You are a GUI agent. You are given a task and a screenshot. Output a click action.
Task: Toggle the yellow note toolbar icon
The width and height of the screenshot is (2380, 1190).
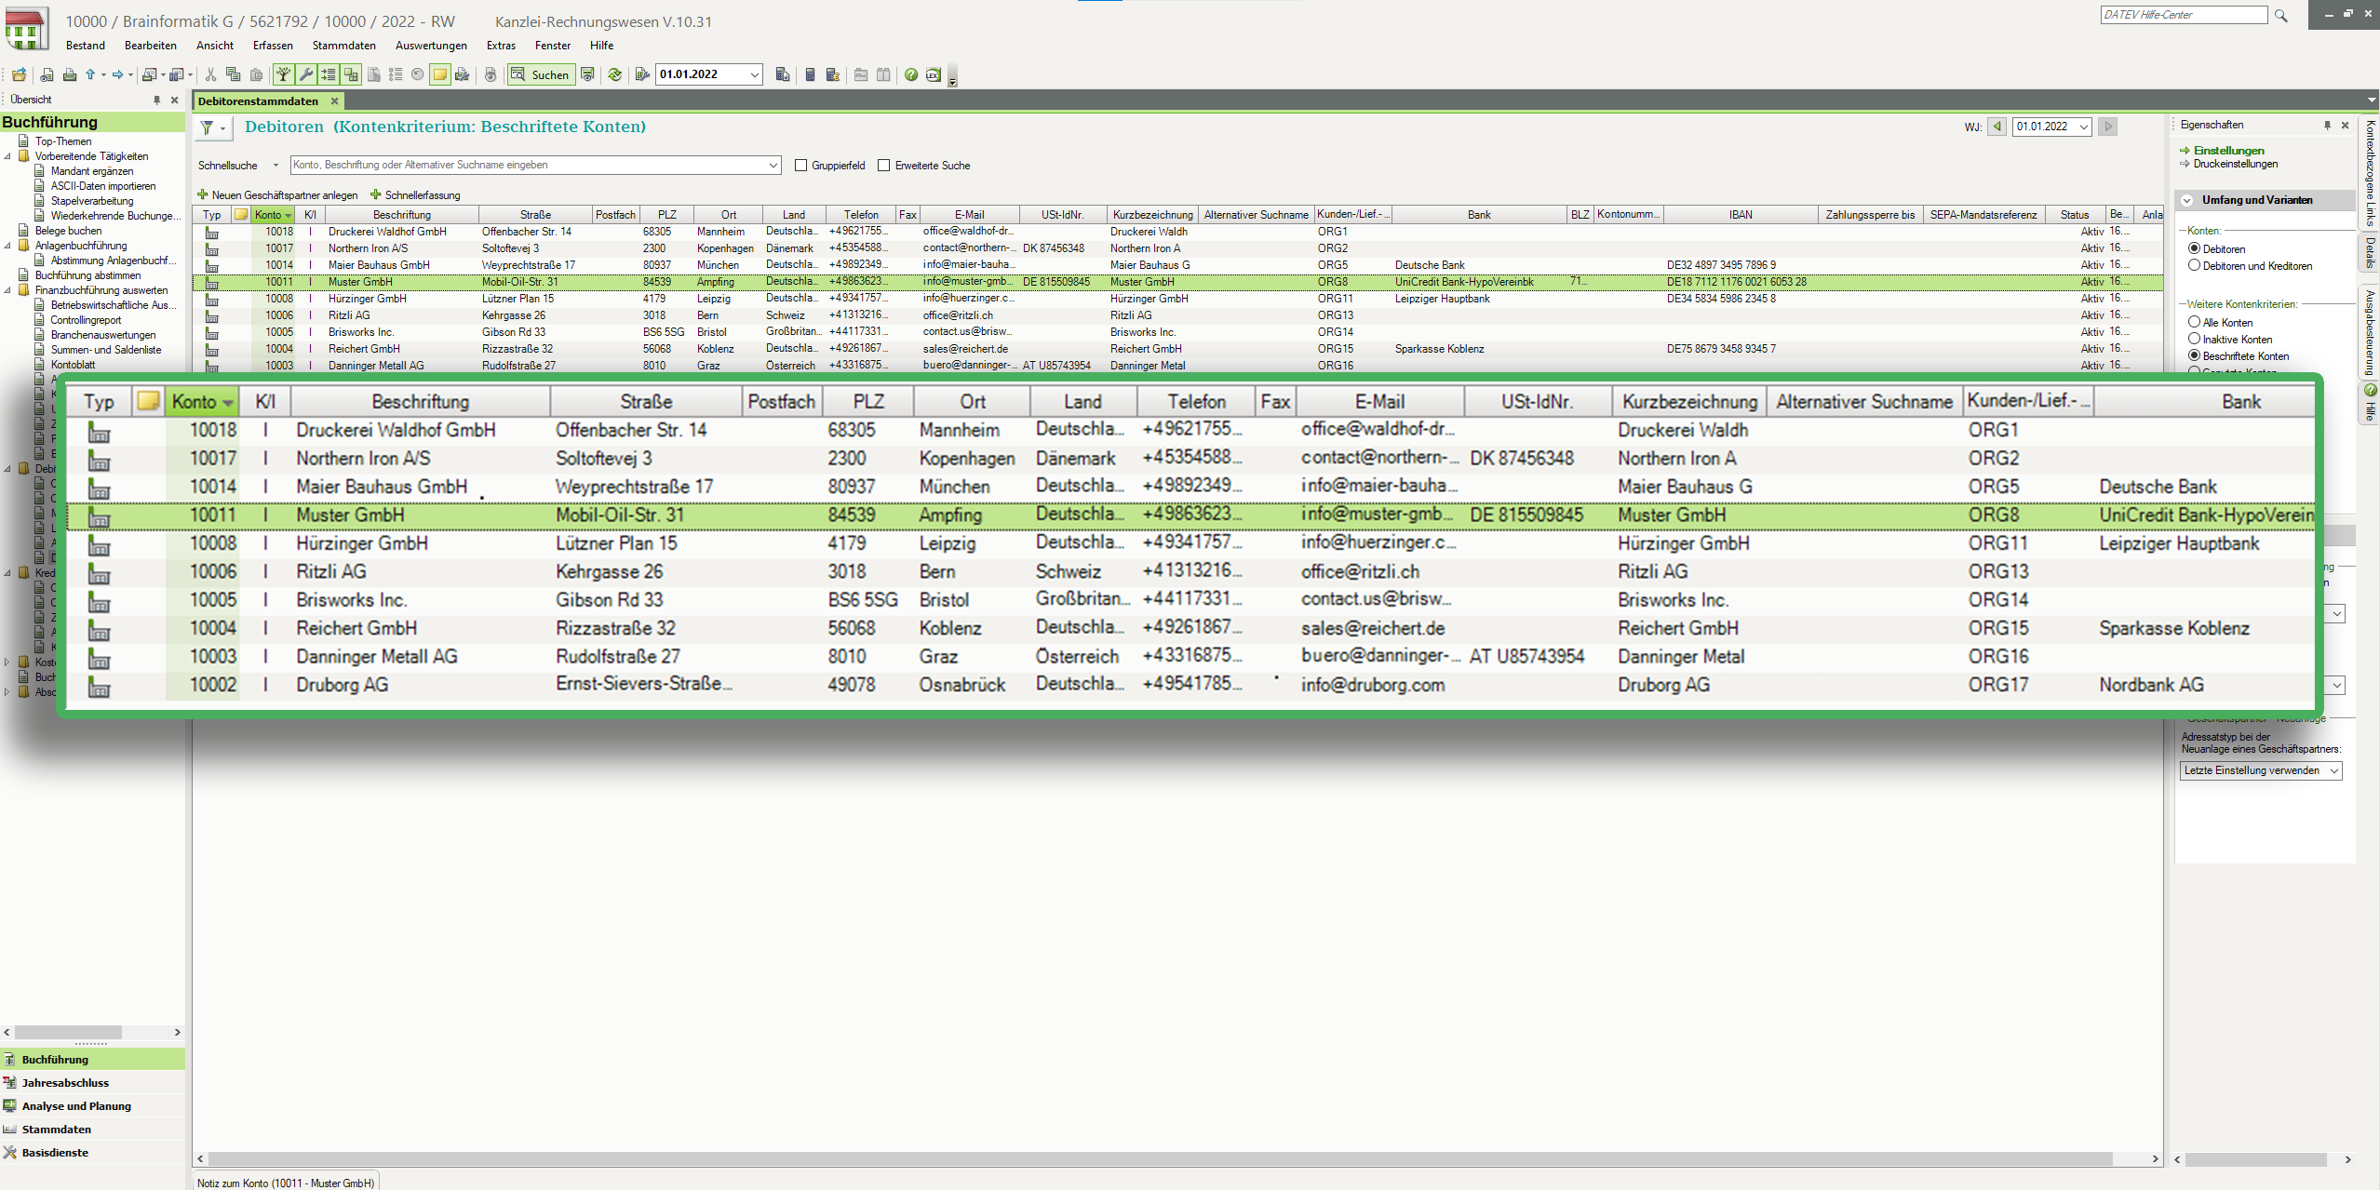click(440, 74)
